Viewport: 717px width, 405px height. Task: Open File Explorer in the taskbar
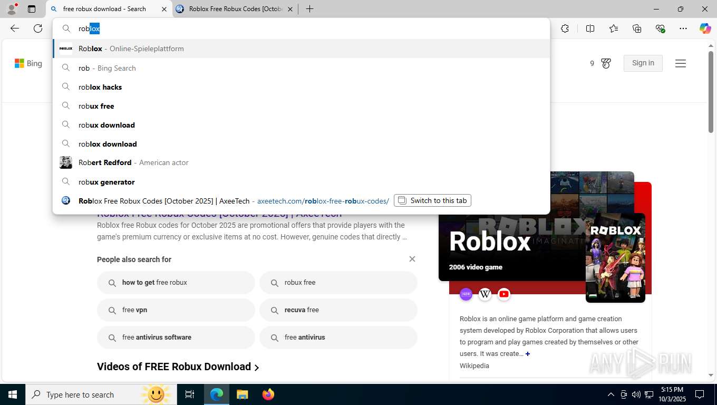click(242, 394)
